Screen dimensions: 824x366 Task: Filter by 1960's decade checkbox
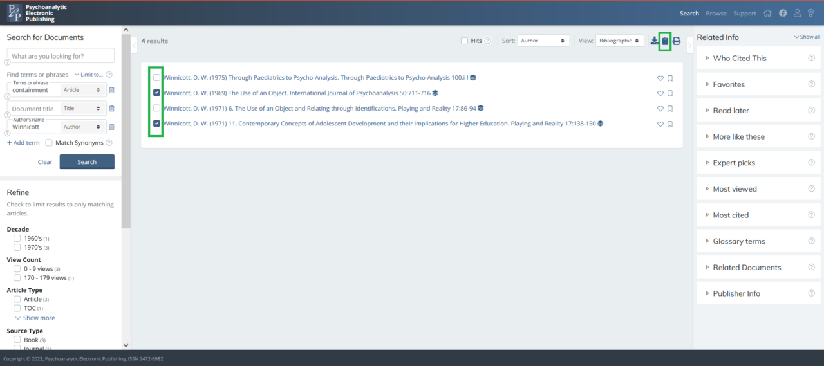17,238
